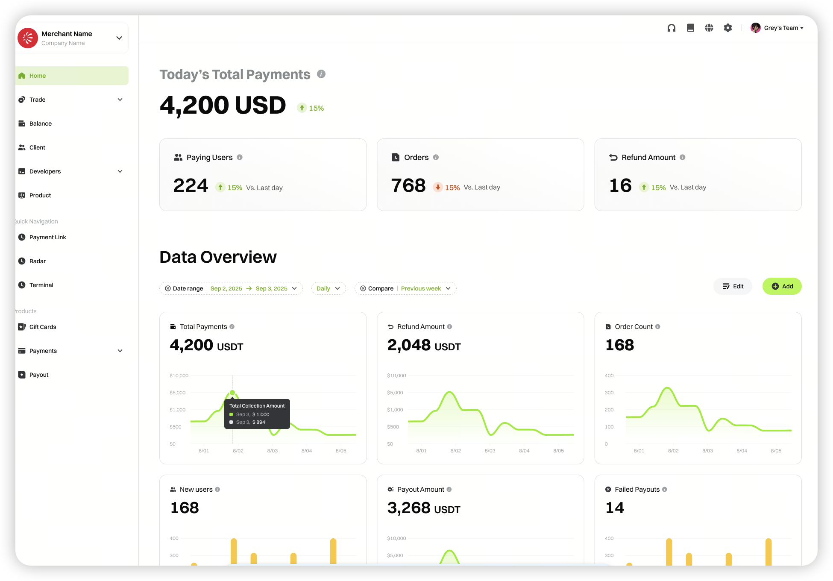Open the Daily interval dropdown
Image resolution: width=833 pixels, height=581 pixels.
pyautogui.click(x=328, y=288)
